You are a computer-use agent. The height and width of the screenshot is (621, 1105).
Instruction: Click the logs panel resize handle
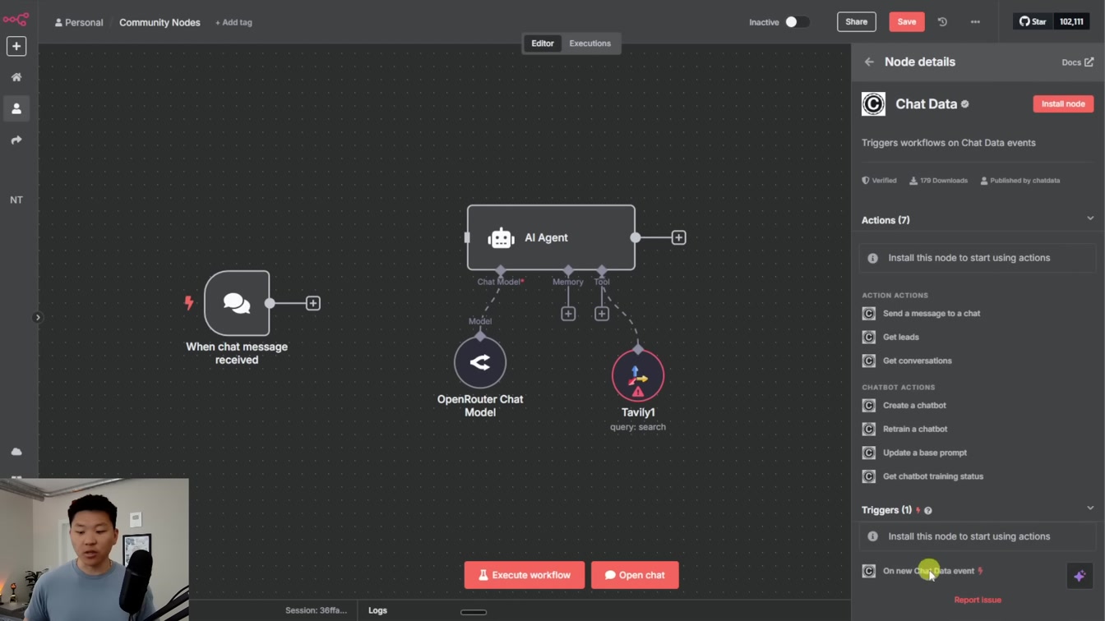(x=474, y=612)
